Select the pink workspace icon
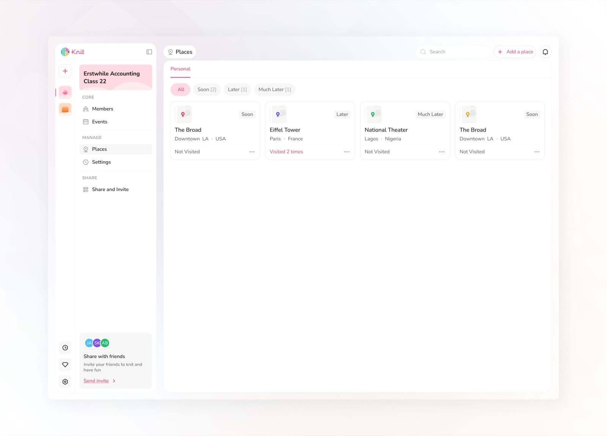607x436 pixels. click(x=65, y=92)
